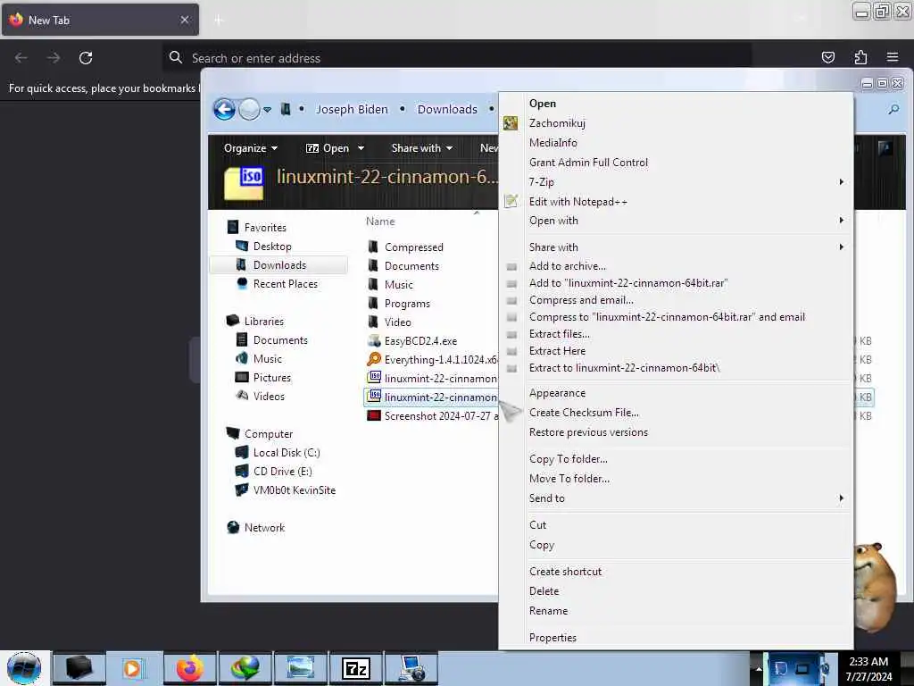Choose MediaInfo in the context menu
The width and height of the screenshot is (914, 686).
[x=677, y=142]
